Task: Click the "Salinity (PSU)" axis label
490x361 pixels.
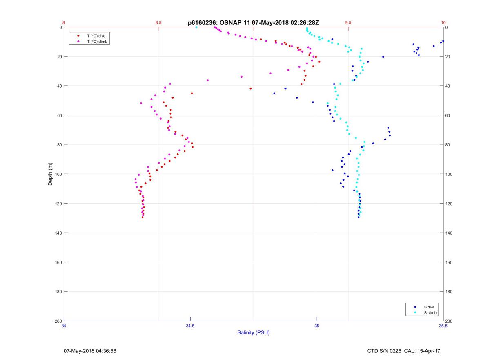Action: click(x=254, y=333)
